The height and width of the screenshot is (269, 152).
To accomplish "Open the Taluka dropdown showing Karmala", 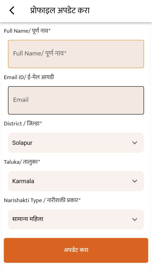I will [76, 181].
